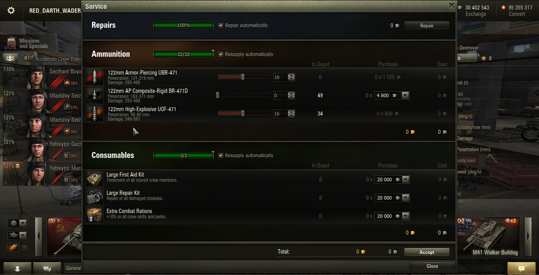
Task: Toggle Repair automatically checkbox
Action: (x=221, y=25)
